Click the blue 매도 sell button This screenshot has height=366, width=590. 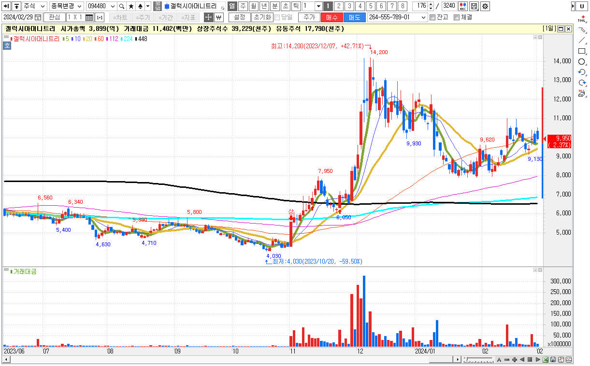click(x=355, y=17)
